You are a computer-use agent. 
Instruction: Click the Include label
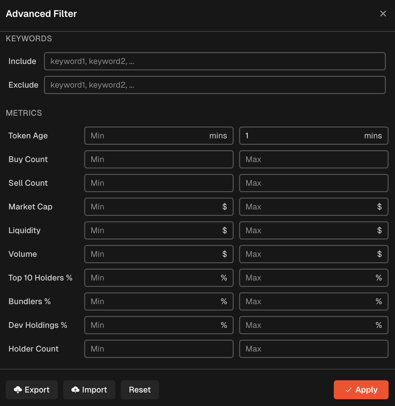(x=22, y=61)
